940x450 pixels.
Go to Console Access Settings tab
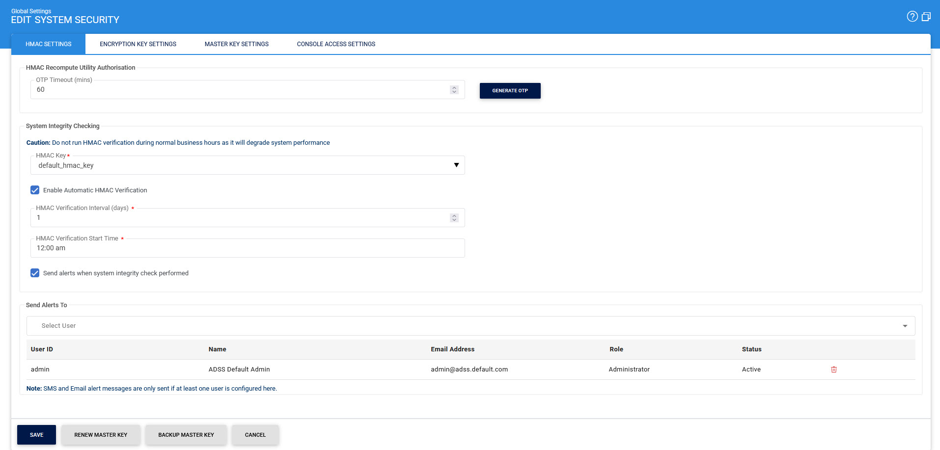click(336, 44)
